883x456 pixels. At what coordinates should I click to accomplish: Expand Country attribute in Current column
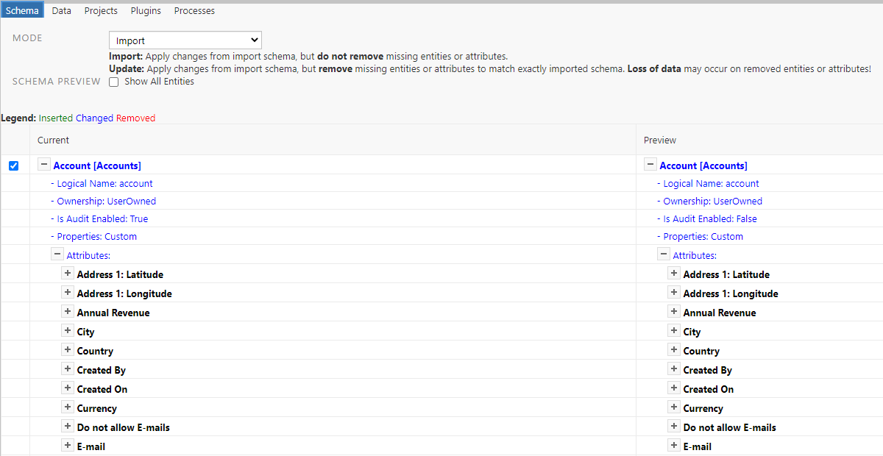(68, 350)
